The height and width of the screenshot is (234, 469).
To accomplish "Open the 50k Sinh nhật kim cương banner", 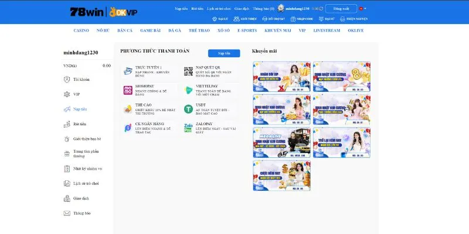I will click(x=282, y=109).
